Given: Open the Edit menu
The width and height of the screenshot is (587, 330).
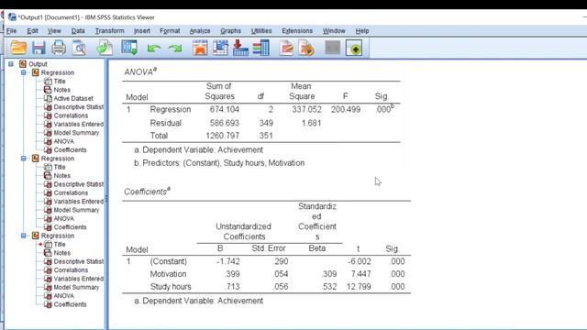Looking at the screenshot, I should click(33, 30).
